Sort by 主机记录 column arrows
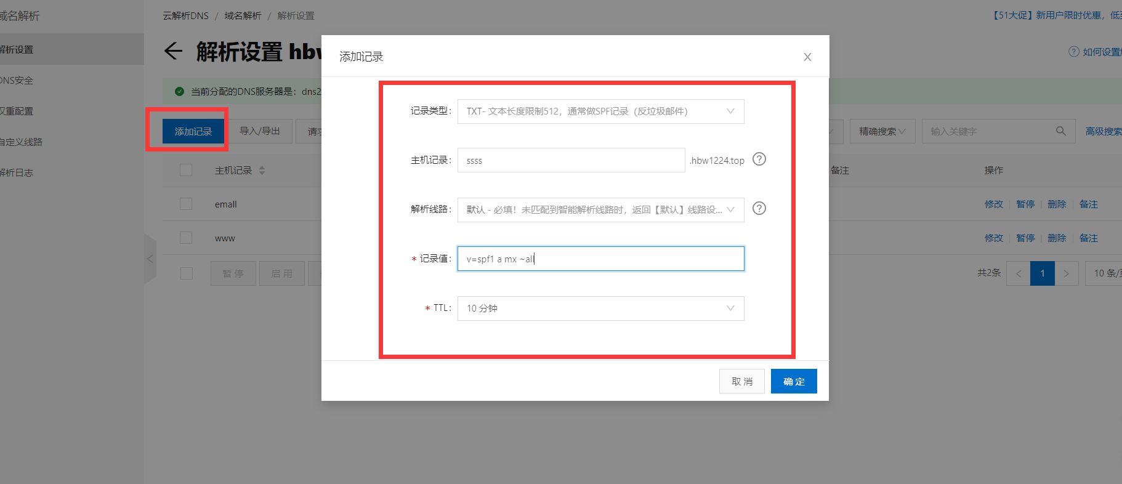 point(262,171)
